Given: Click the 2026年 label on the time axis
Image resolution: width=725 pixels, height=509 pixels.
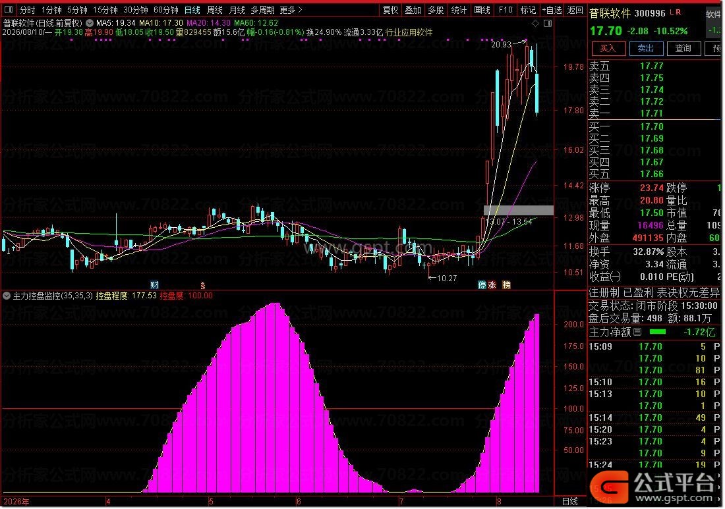Looking at the screenshot, I should (x=16, y=502).
